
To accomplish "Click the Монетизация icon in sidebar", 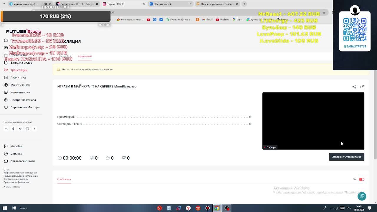I will [x=6, y=85].
